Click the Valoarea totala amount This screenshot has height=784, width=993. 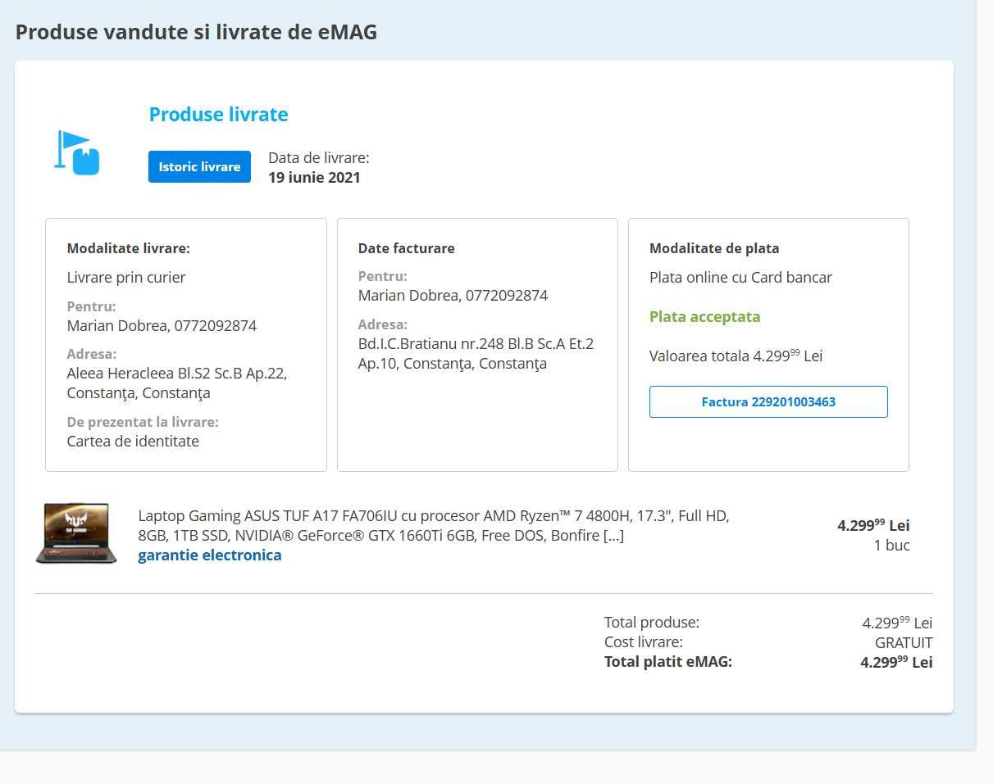coord(736,356)
